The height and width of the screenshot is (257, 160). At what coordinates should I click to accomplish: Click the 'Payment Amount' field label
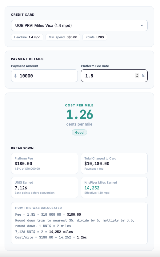tap(25, 66)
